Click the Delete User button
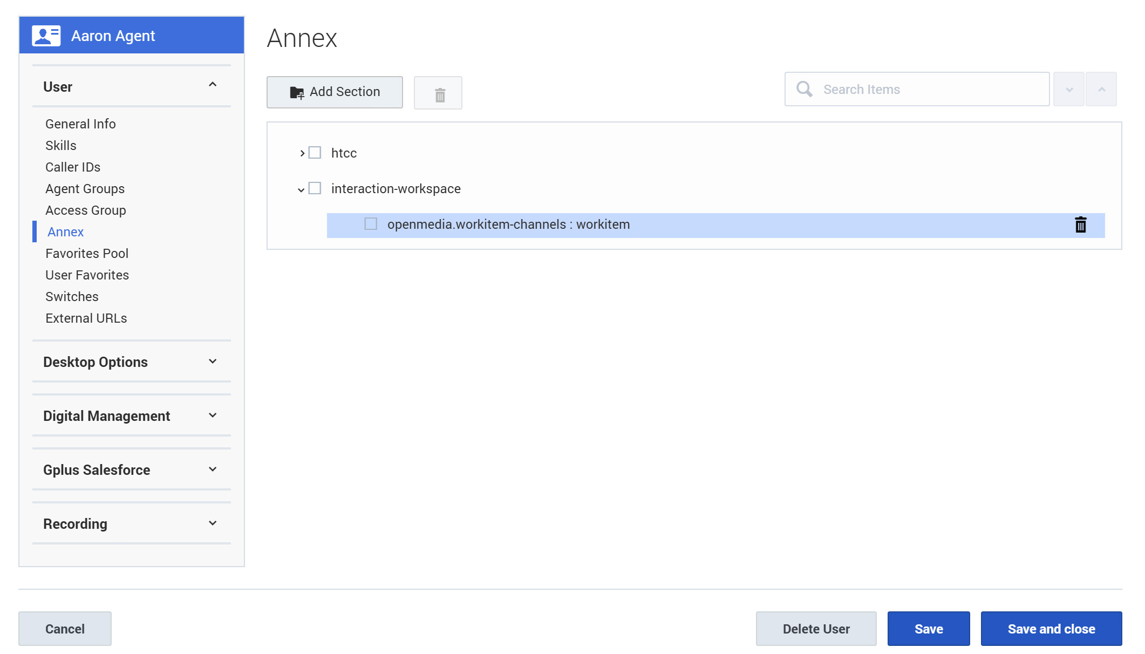This screenshot has width=1145, height=654. point(816,629)
